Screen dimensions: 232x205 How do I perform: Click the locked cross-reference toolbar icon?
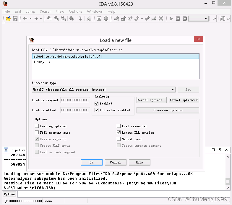point(89,19)
